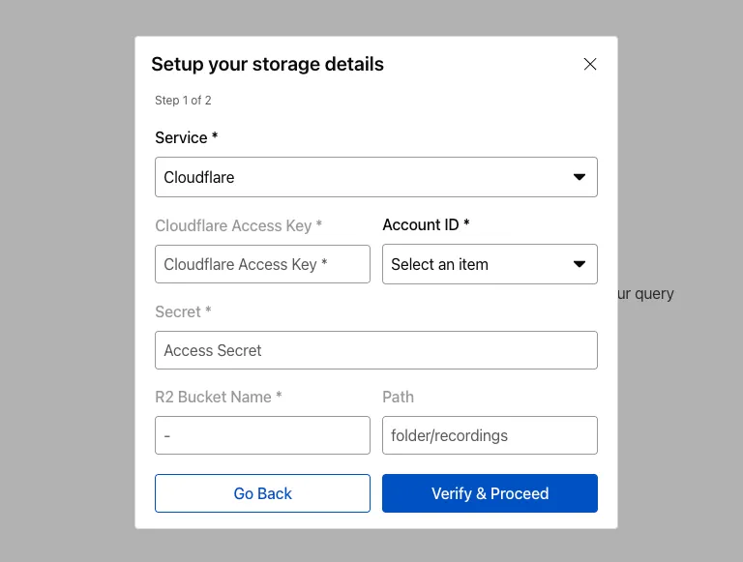
Task: Open the Service dropdown showing Cloudflare
Action: pos(375,177)
